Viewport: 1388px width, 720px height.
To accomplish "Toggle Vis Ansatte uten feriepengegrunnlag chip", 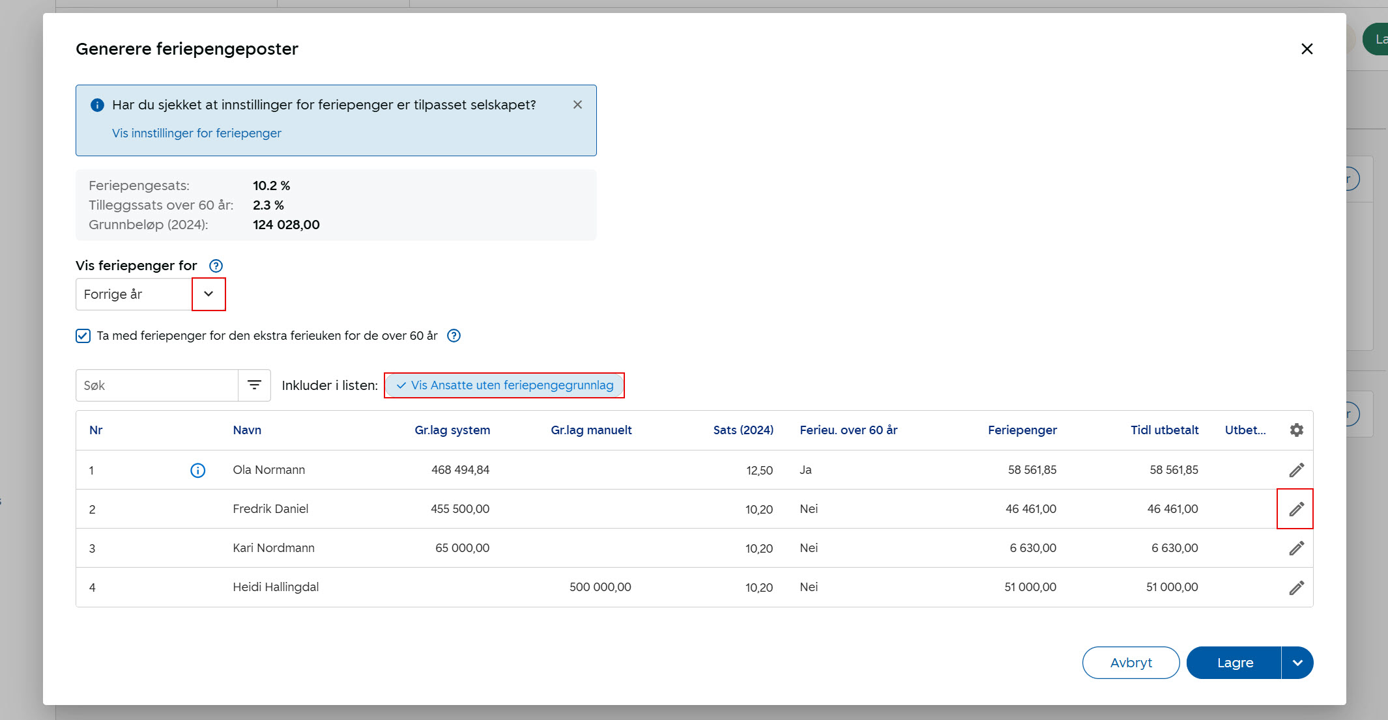I will pyautogui.click(x=504, y=385).
